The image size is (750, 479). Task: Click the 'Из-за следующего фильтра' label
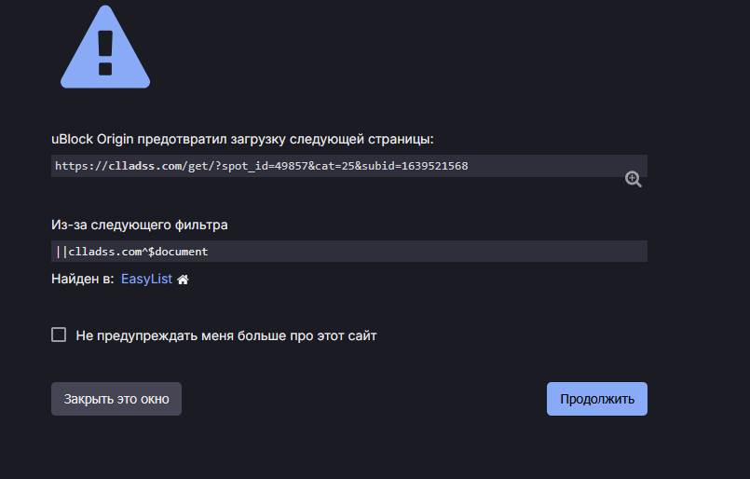tap(139, 225)
